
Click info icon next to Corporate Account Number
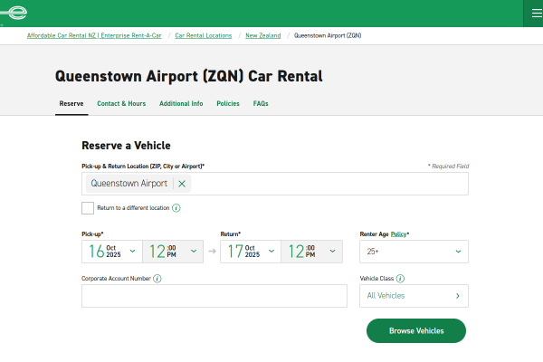pos(157,279)
